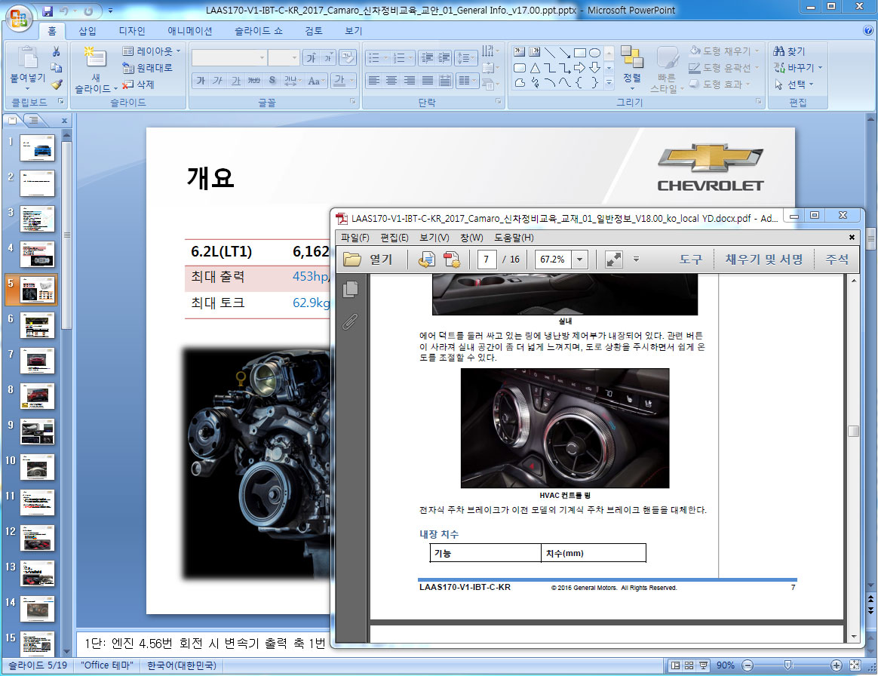The height and width of the screenshot is (676, 878).
Task: Click the page number field in Adobe Reader
Action: [x=487, y=260]
